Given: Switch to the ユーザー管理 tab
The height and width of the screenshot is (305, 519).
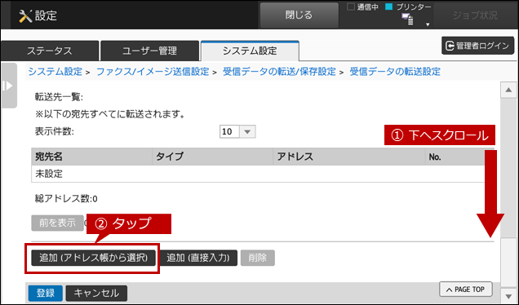Looking at the screenshot, I should coord(149,51).
